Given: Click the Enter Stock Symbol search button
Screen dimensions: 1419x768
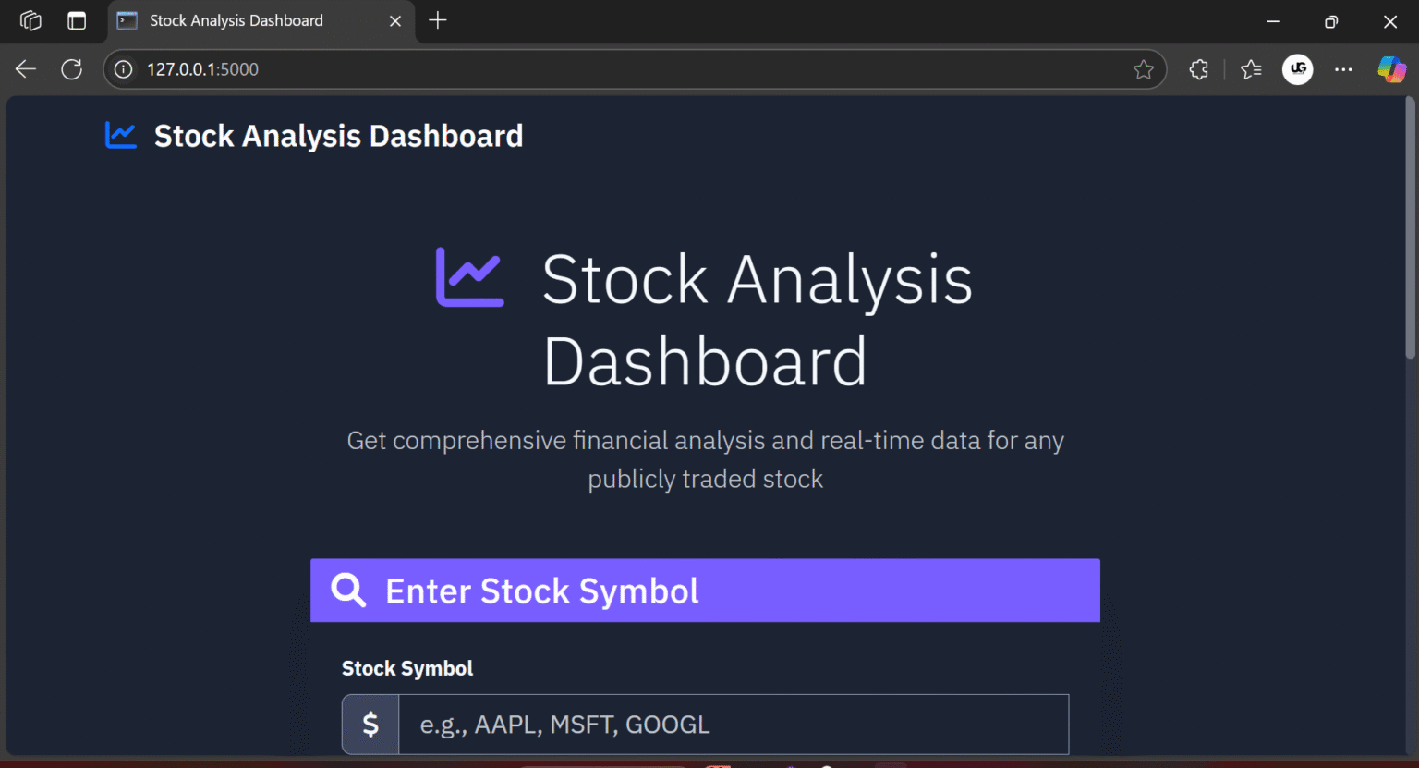Looking at the screenshot, I should 705,590.
